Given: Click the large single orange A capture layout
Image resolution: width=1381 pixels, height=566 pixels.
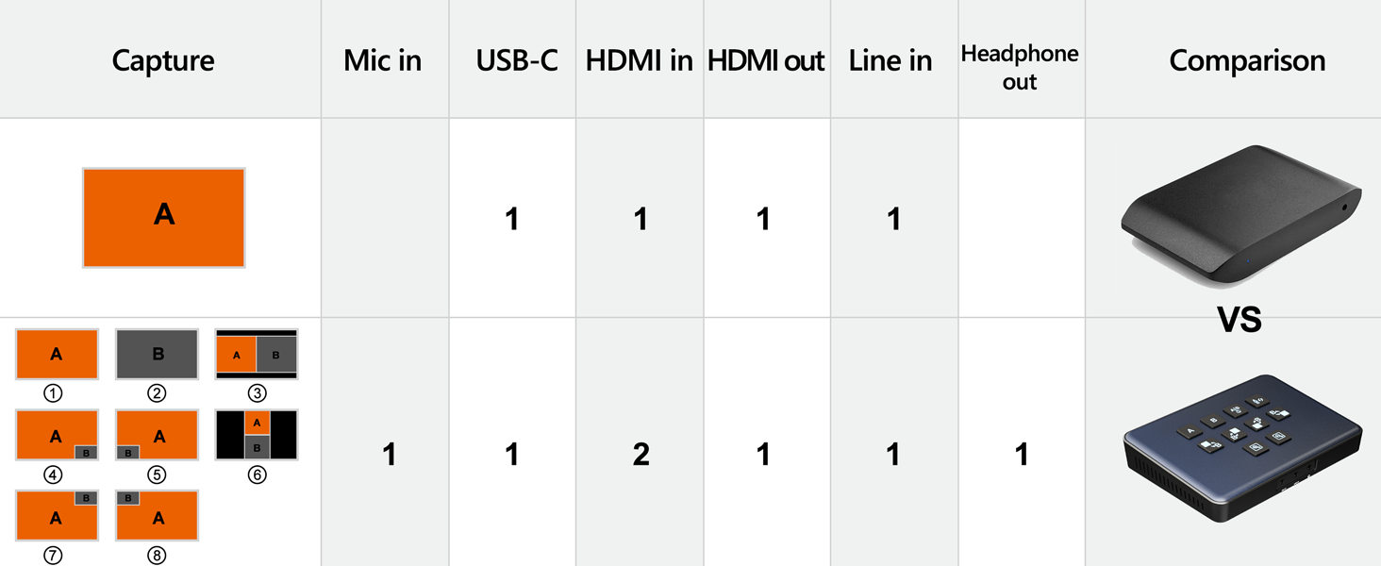Looking at the screenshot, I should coord(164,217).
